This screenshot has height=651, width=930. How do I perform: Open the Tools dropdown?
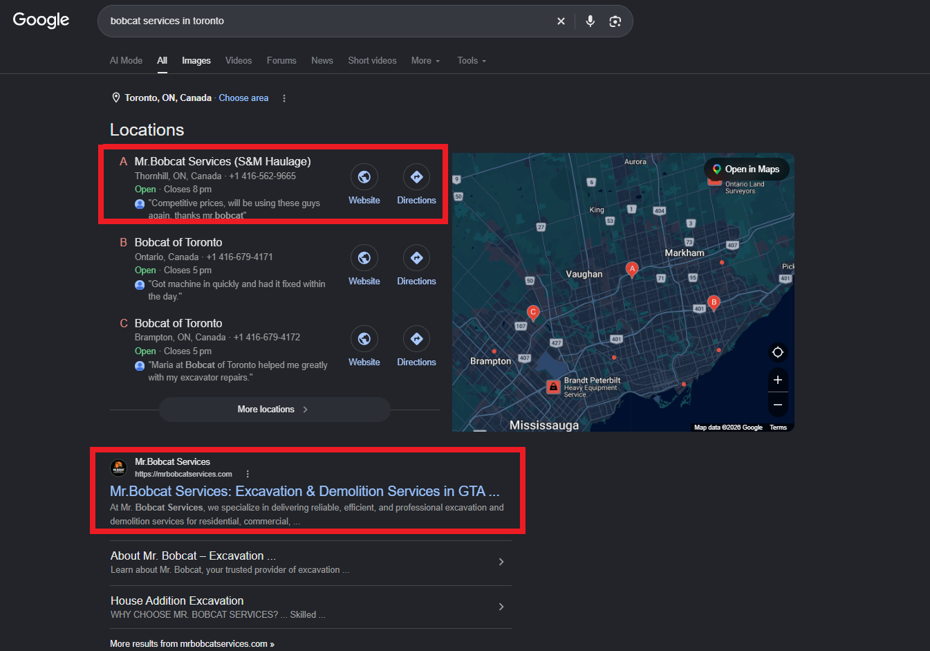(x=472, y=61)
